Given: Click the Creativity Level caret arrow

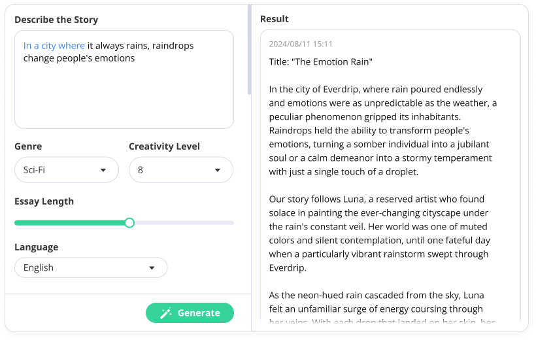Looking at the screenshot, I should [218, 170].
